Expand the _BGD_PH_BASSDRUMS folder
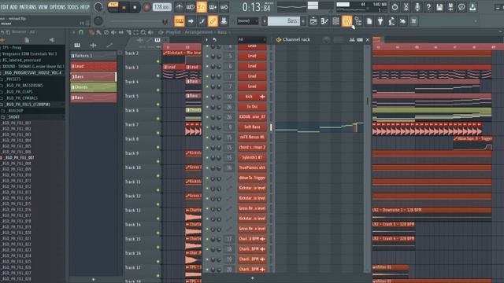 [24, 86]
